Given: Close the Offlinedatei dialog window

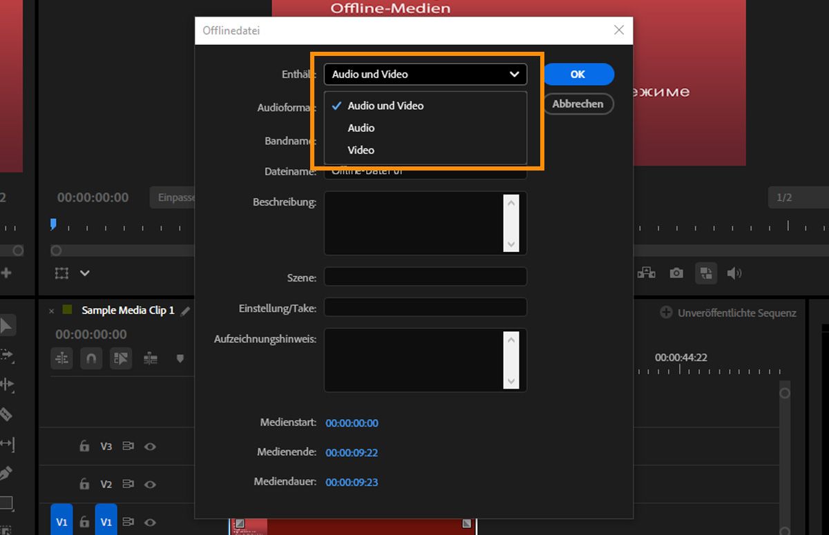Looking at the screenshot, I should pyautogui.click(x=619, y=30).
